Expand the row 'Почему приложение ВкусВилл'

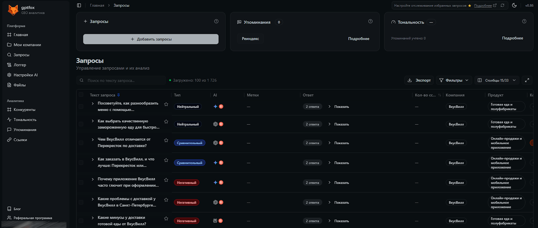[x=93, y=179]
